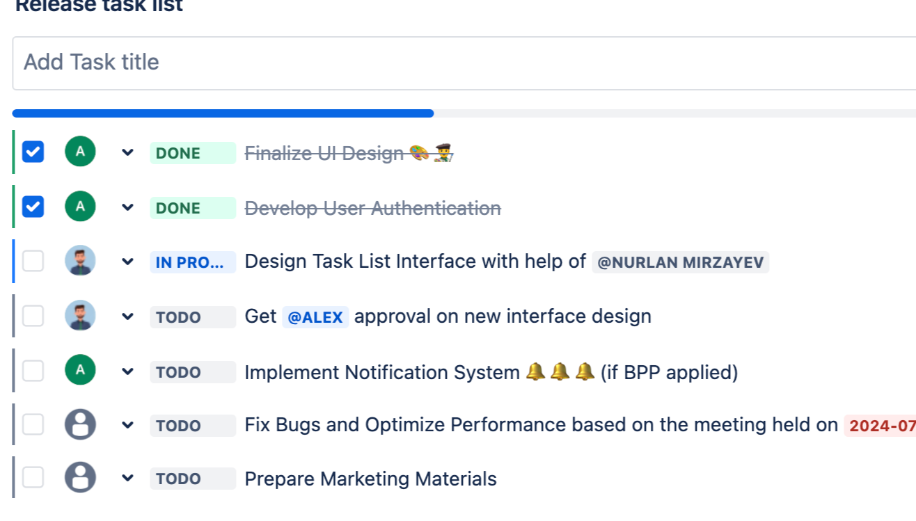Click the @NURLAN MIRZAYEV mention
The height and width of the screenshot is (521, 916).
(680, 263)
